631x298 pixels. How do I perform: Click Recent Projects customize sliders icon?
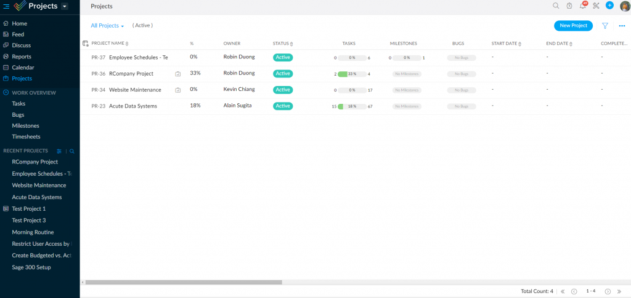(59, 151)
